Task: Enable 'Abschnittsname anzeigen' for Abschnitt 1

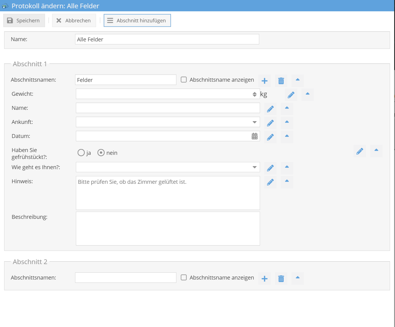Action: pyautogui.click(x=184, y=80)
